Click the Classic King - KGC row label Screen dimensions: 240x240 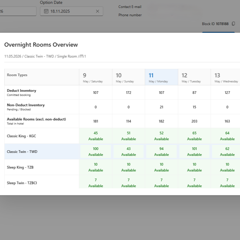click(22, 136)
